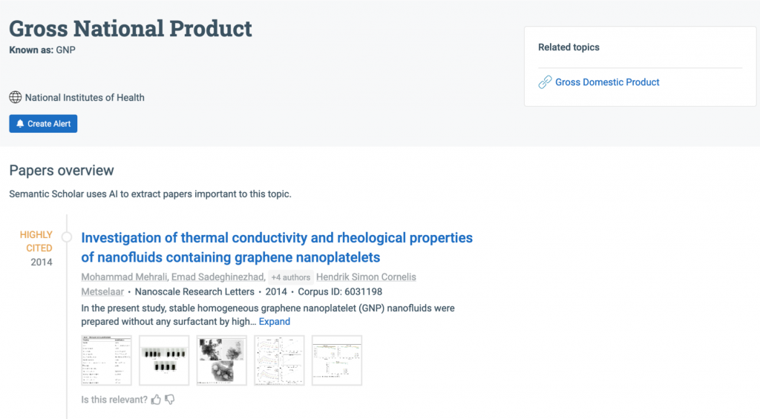Open the first figure thumbnail showing a table
The width and height of the screenshot is (760, 419).
(106, 360)
